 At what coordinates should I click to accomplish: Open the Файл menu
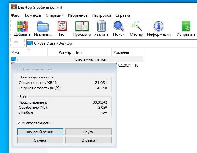point(16,15)
